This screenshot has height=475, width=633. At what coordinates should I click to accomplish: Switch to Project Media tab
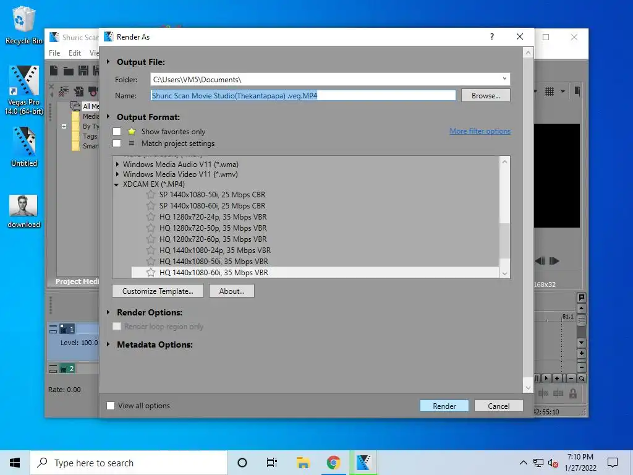77,281
